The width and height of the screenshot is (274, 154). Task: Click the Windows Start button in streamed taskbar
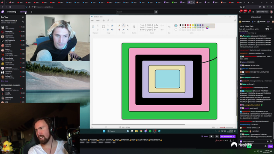pyautogui.click(x=104, y=131)
